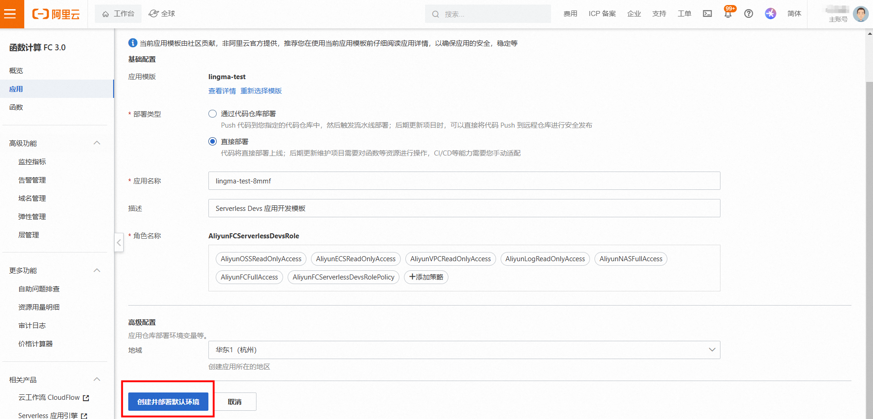Open the hamburger menu in top-left corner
Screen dimensions: 873x419
tap(10, 14)
